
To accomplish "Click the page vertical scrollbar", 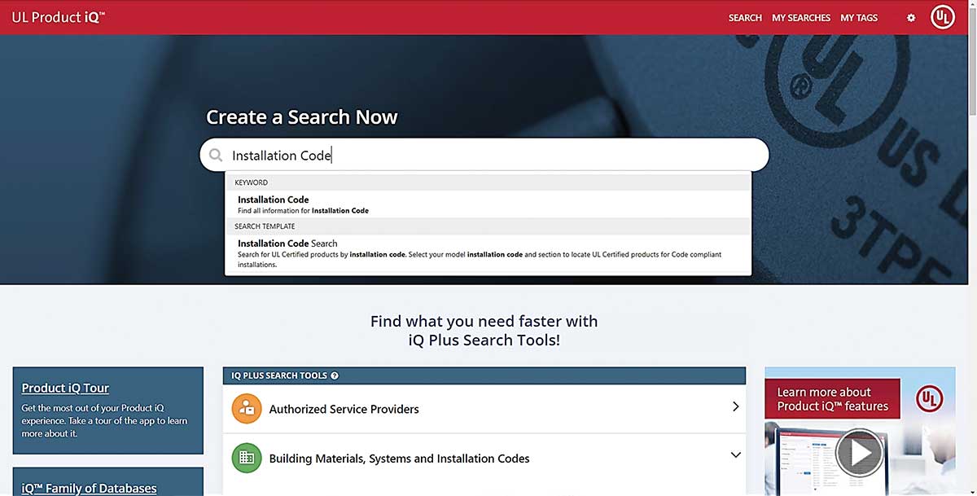I will click(x=971, y=244).
